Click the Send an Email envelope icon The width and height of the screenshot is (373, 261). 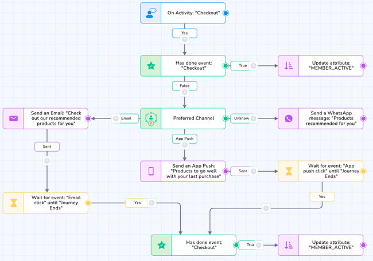click(13, 118)
